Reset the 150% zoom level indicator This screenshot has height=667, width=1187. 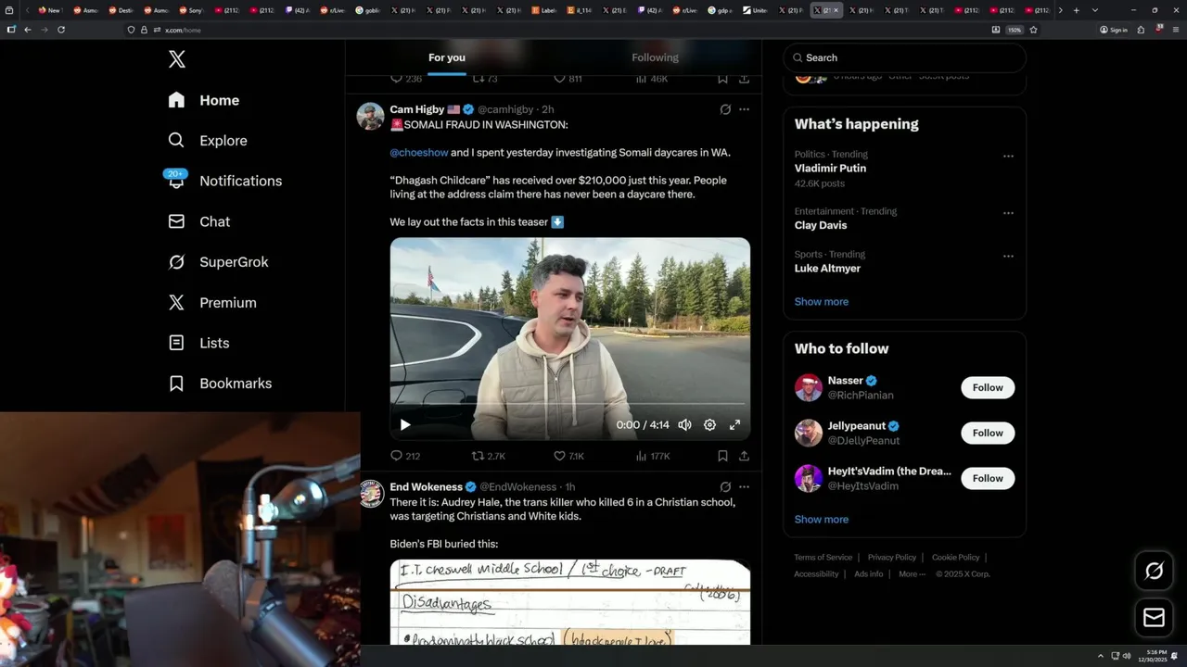1015,30
